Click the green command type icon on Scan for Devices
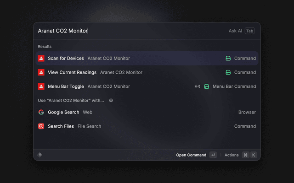Viewport: 294px width, 183px height. (228, 59)
